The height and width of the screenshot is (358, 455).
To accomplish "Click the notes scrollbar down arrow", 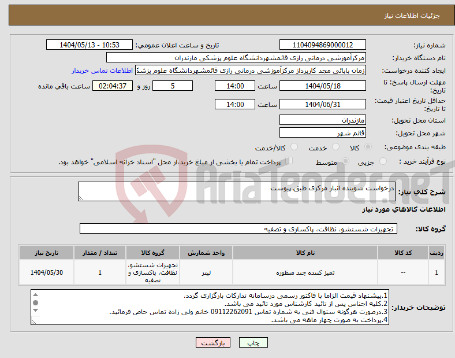I will pos(35,311).
